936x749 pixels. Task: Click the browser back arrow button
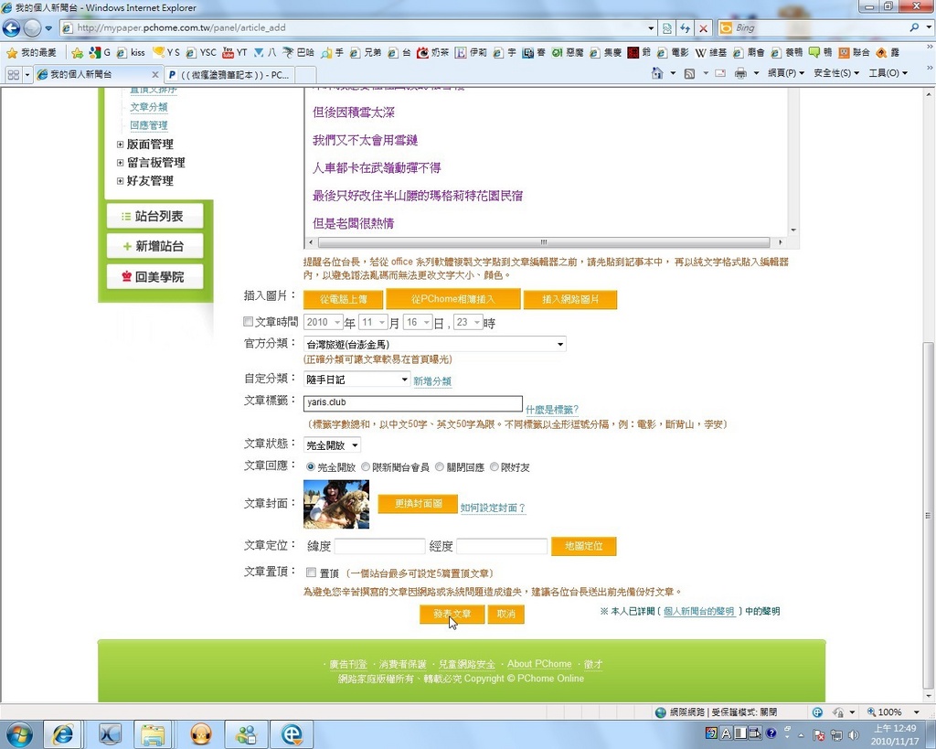[12, 27]
